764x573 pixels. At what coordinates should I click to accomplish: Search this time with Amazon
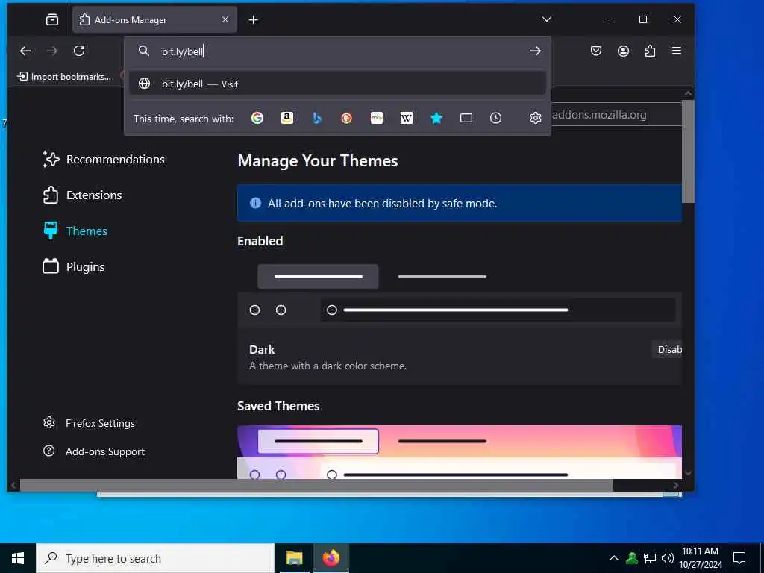click(x=287, y=118)
